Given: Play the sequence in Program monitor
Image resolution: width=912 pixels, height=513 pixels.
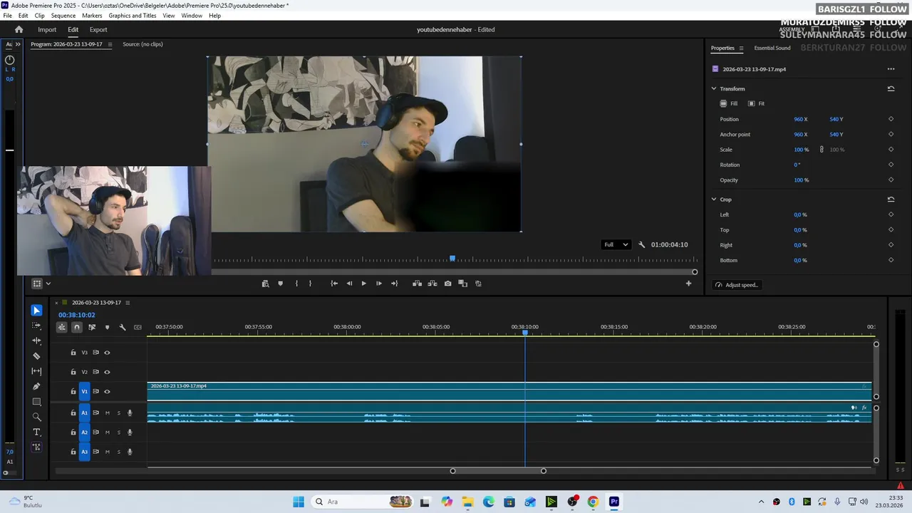Looking at the screenshot, I should coord(363,284).
